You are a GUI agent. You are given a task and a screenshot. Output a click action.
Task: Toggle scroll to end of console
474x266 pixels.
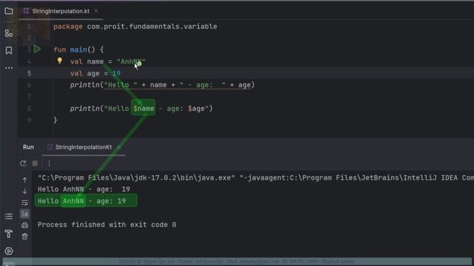[24, 214]
